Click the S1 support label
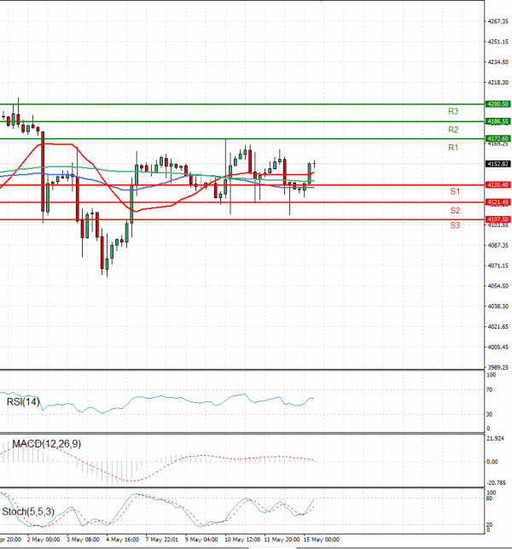 click(x=455, y=191)
